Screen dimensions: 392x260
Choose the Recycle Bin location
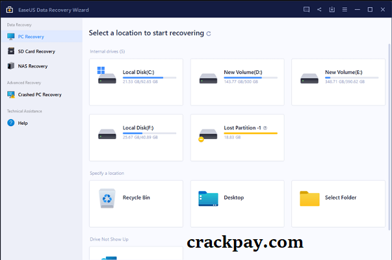(136, 203)
